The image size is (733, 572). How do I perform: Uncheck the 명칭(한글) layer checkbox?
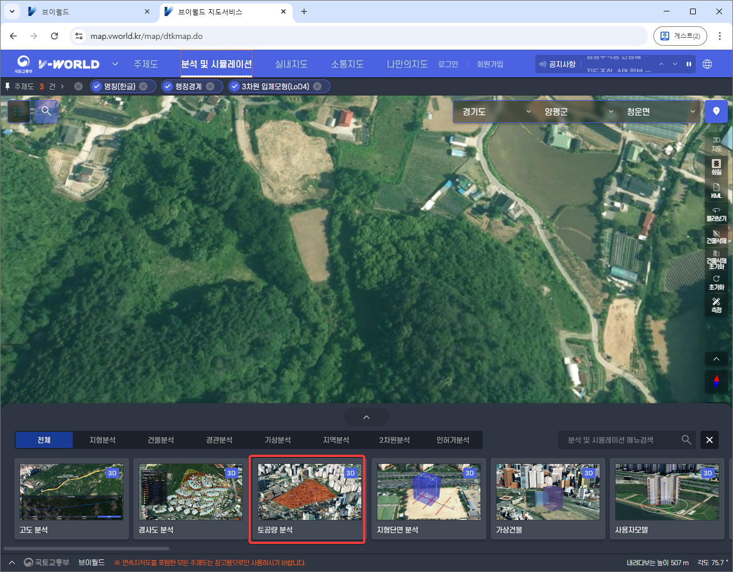(97, 86)
